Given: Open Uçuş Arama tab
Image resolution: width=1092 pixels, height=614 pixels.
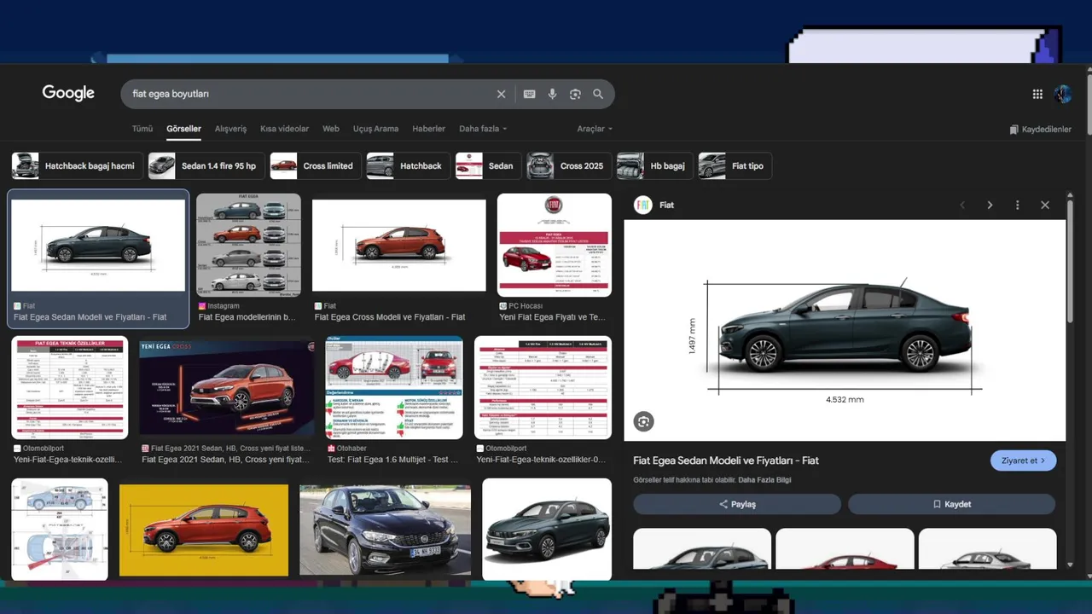Looking at the screenshot, I should coord(375,129).
